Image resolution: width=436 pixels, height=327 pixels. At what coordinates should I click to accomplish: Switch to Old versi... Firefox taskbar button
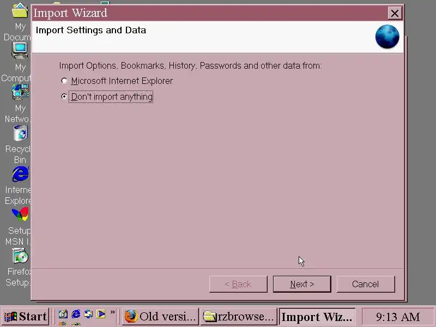[160, 317]
